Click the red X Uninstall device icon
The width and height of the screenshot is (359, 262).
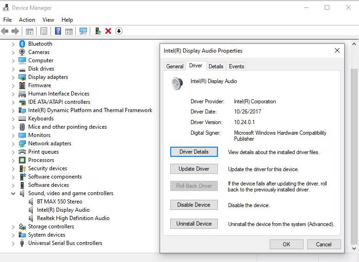tap(108, 31)
